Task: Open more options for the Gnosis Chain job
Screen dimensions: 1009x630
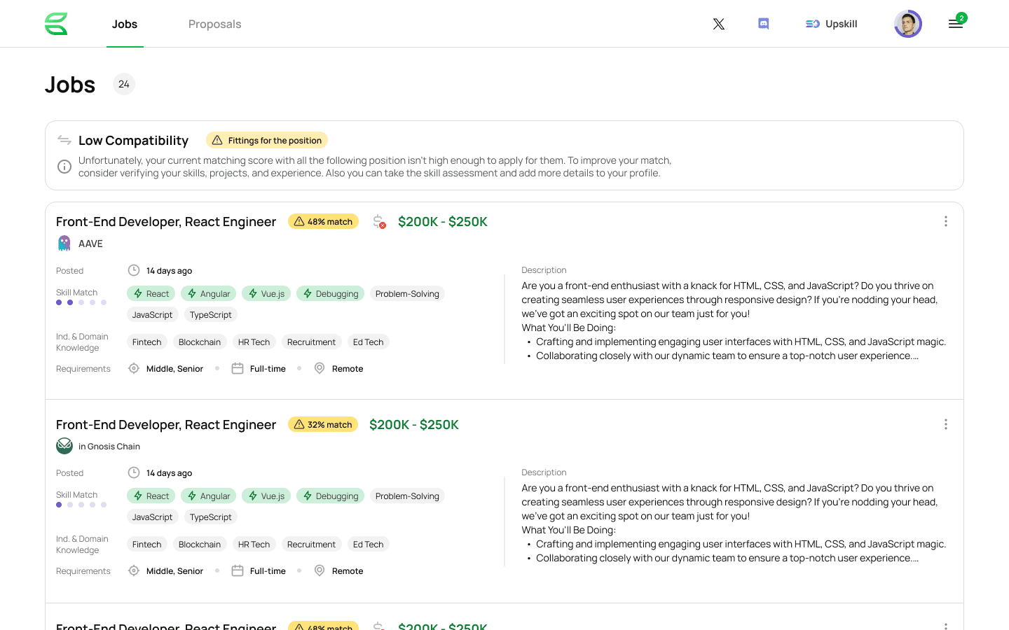Action: pos(945,424)
